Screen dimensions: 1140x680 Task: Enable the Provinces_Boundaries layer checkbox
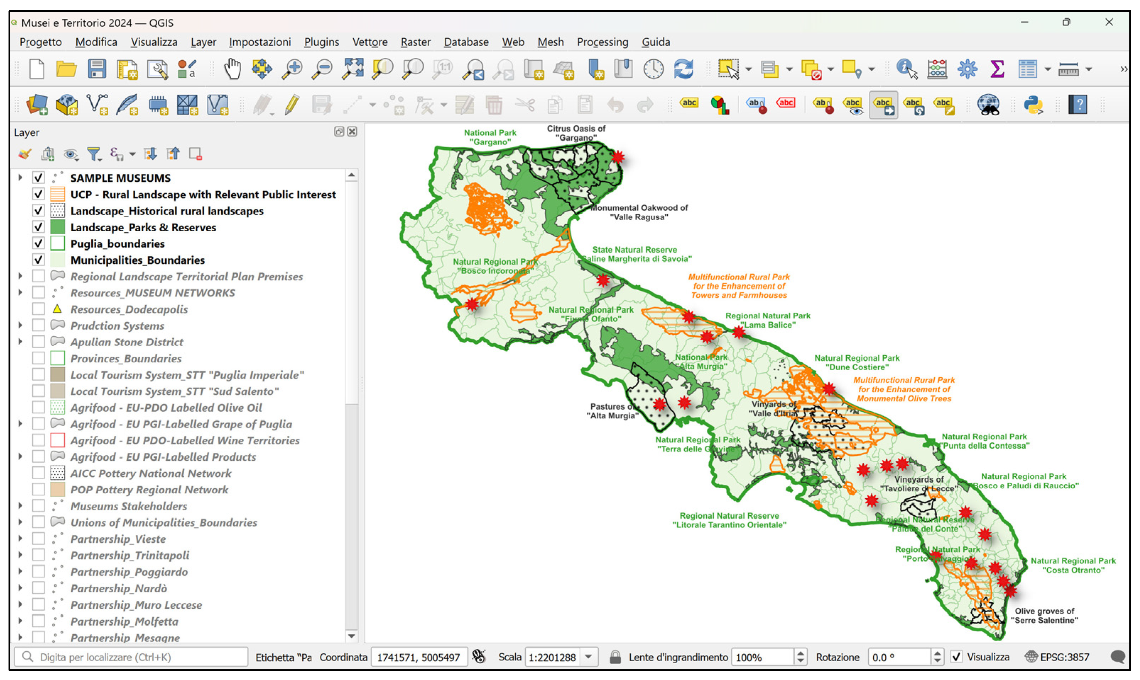tap(38, 358)
